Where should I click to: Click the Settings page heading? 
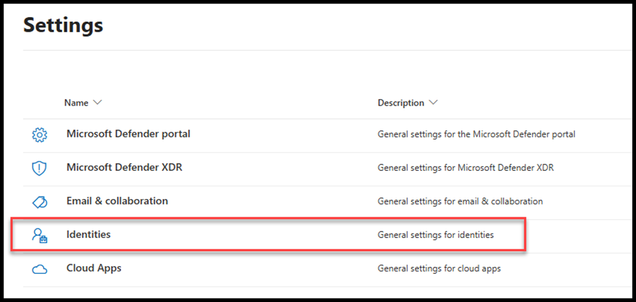point(63,25)
